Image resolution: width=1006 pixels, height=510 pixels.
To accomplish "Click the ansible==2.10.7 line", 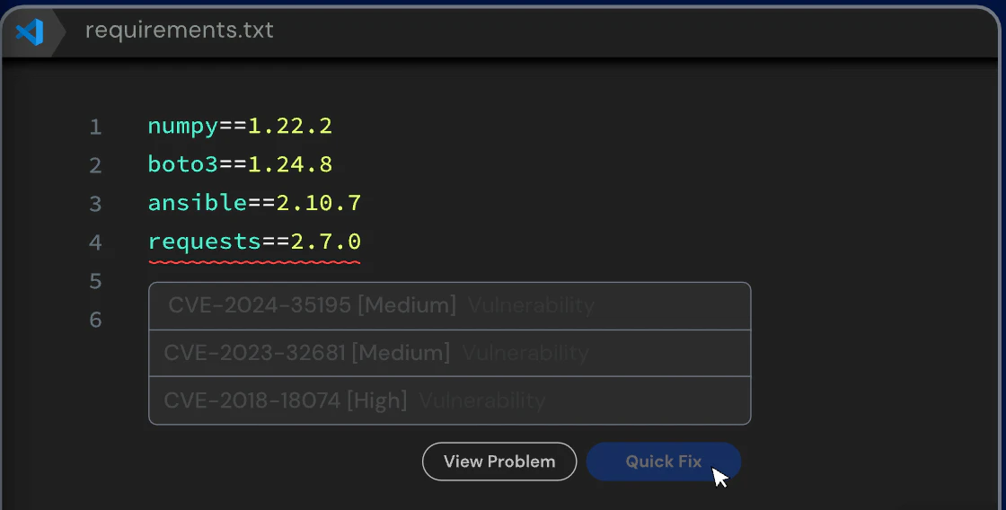I will pyautogui.click(x=255, y=203).
